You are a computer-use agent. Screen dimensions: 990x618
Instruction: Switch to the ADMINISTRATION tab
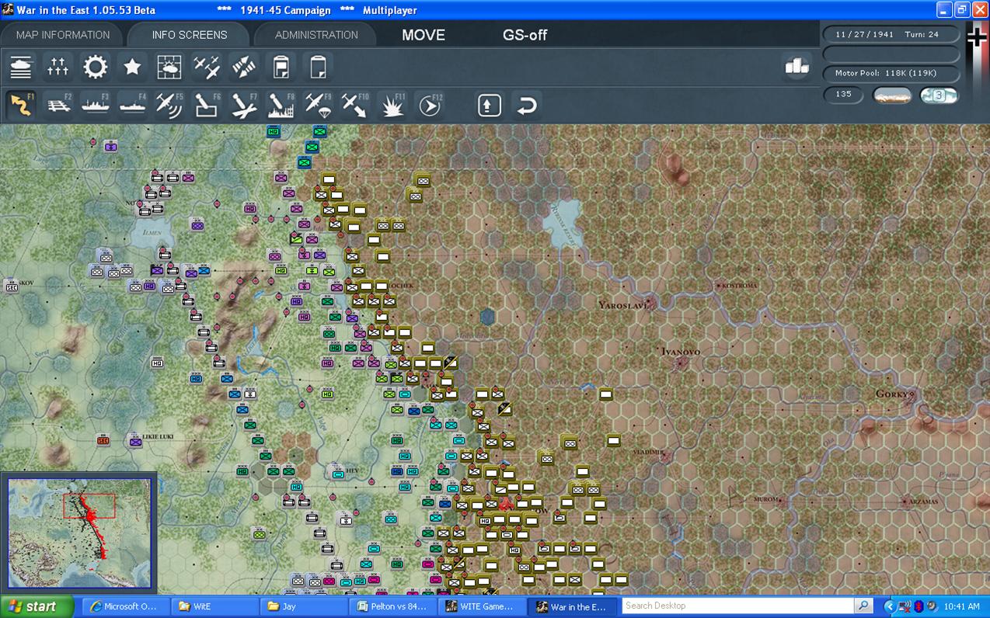pyautogui.click(x=316, y=35)
